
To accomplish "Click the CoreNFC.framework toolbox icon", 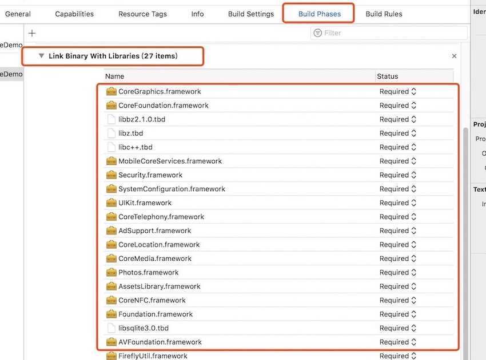I will (111, 300).
